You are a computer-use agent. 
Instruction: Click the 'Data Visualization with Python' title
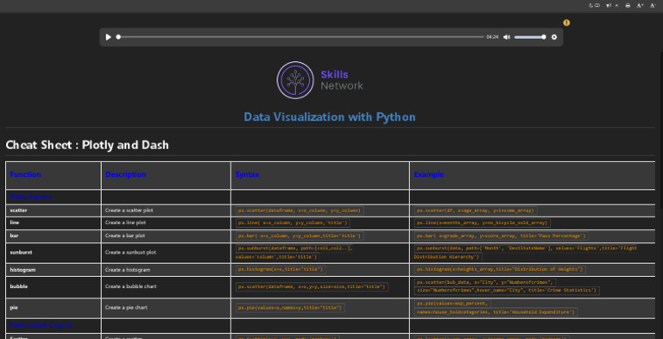click(330, 117)
